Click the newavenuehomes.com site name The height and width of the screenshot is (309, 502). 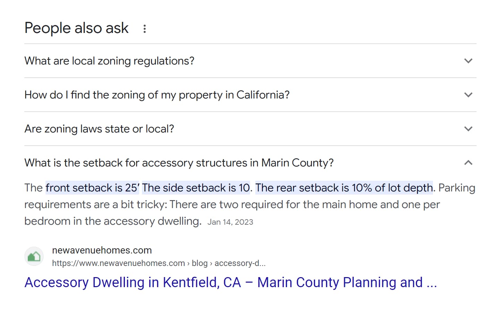coord(102,250)
